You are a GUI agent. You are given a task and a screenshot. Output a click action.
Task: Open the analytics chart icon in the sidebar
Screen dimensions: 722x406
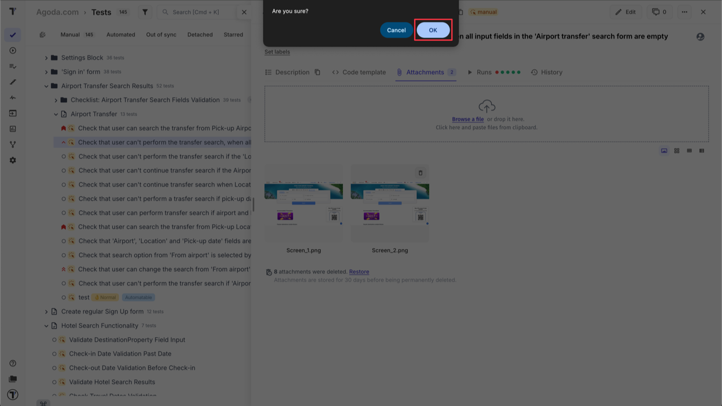coord(12,129)
